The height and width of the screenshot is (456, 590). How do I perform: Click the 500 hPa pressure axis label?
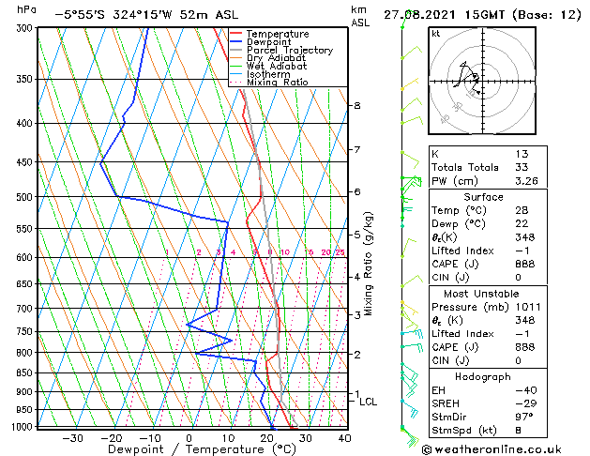tap(24, 197)
